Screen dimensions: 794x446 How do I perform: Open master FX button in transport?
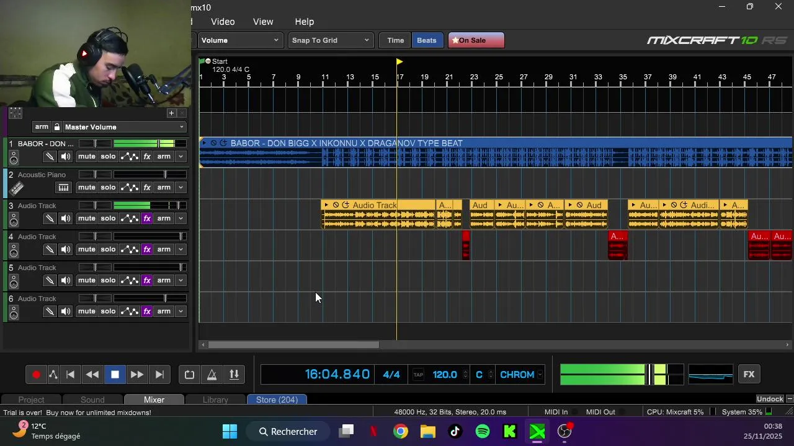click(749, 374)
